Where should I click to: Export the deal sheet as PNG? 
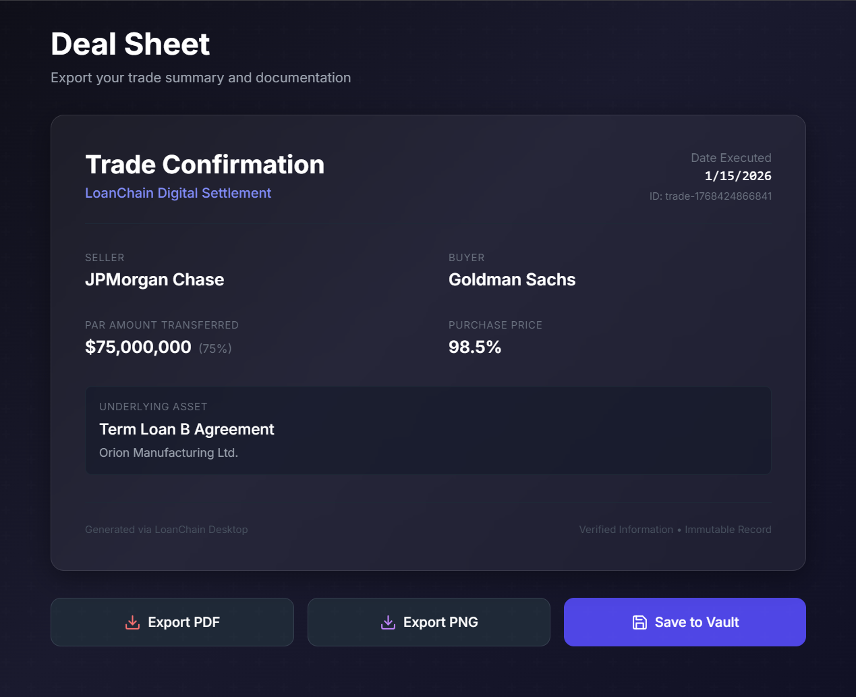[429, 622]
